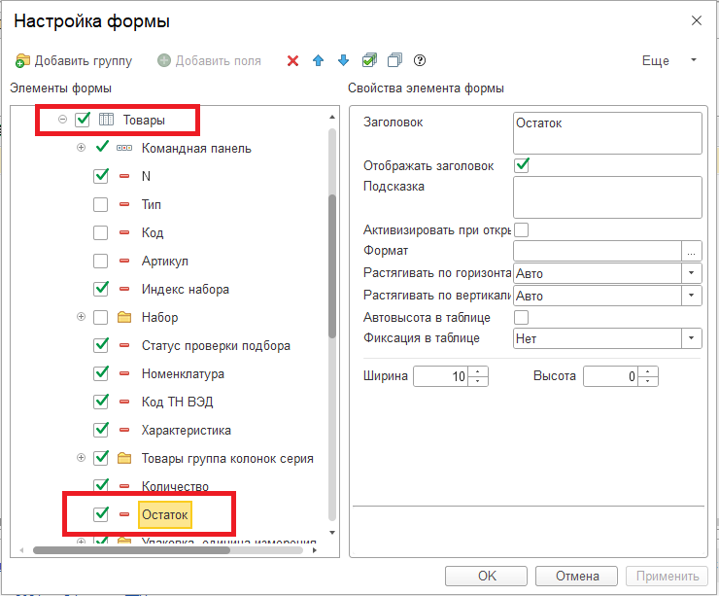Click the uncheck all elements icon
Image resolution: width=719 pixels, height=596 pixels.
coord(394,60)
